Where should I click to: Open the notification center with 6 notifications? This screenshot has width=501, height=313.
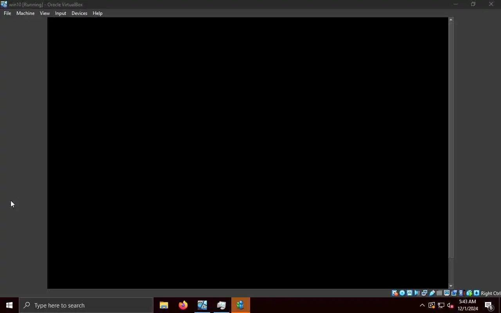coord(489,305)
